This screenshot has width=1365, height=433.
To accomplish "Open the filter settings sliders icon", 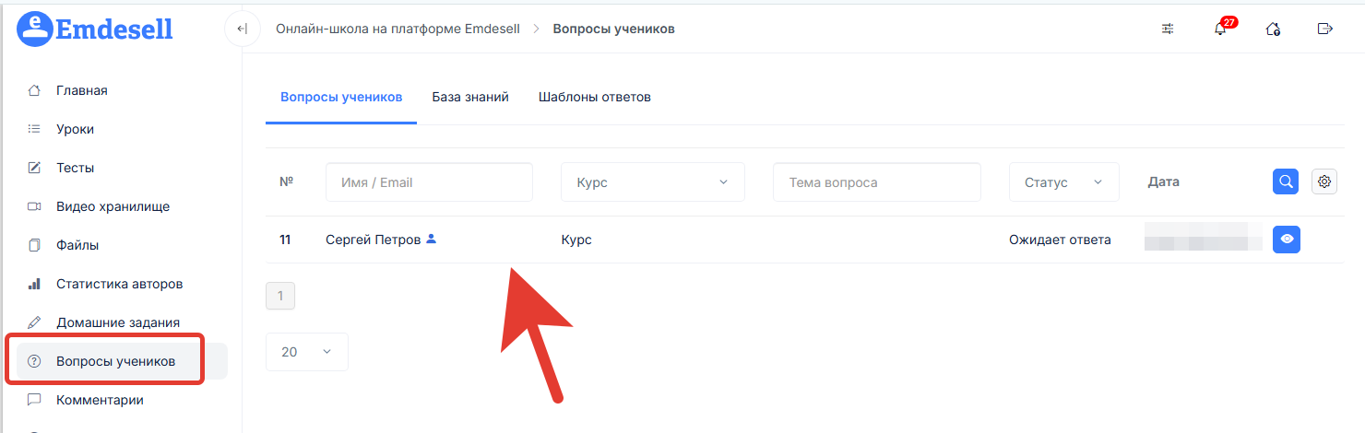I will pos(1168,29).
